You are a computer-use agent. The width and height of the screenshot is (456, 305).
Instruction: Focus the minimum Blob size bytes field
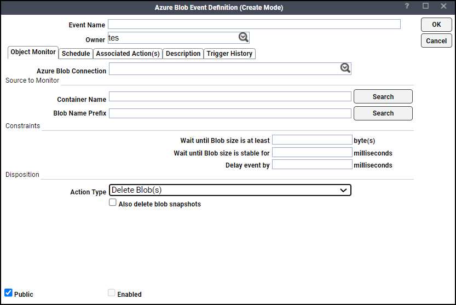[x=312, y=140]
